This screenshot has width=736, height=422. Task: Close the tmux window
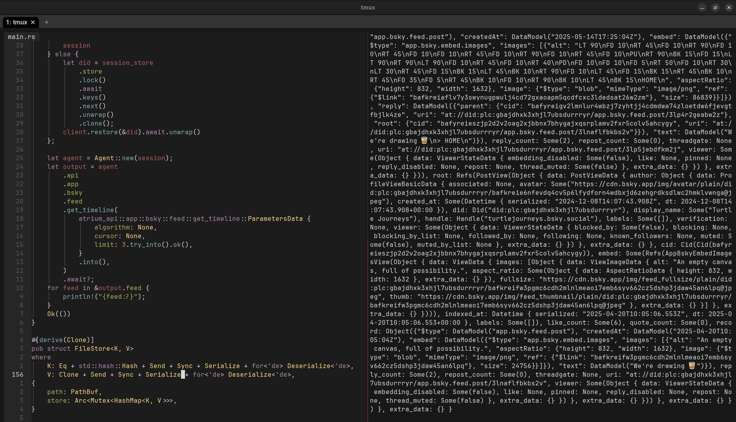coord(729,7)
